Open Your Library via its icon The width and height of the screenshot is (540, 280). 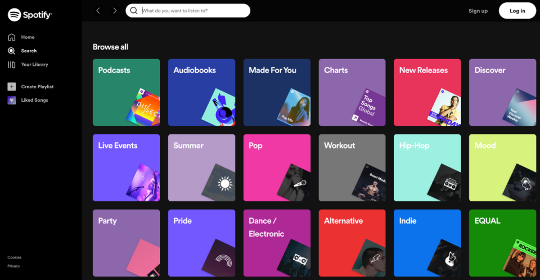11,65
